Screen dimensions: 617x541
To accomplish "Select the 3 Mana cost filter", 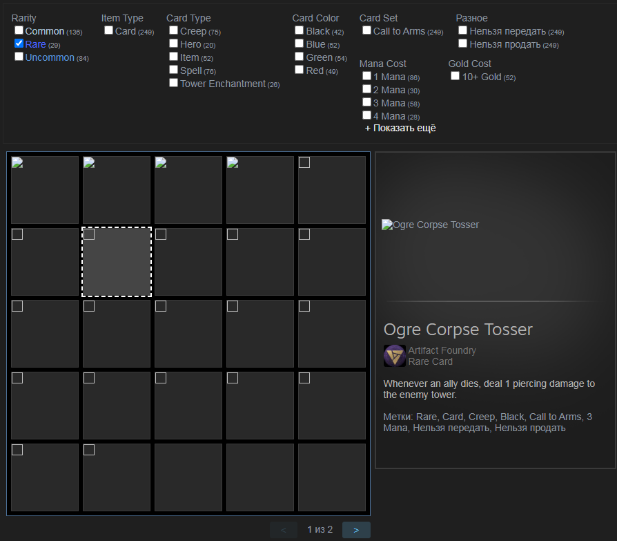I will pyautogui.click(x=366, y=102).
